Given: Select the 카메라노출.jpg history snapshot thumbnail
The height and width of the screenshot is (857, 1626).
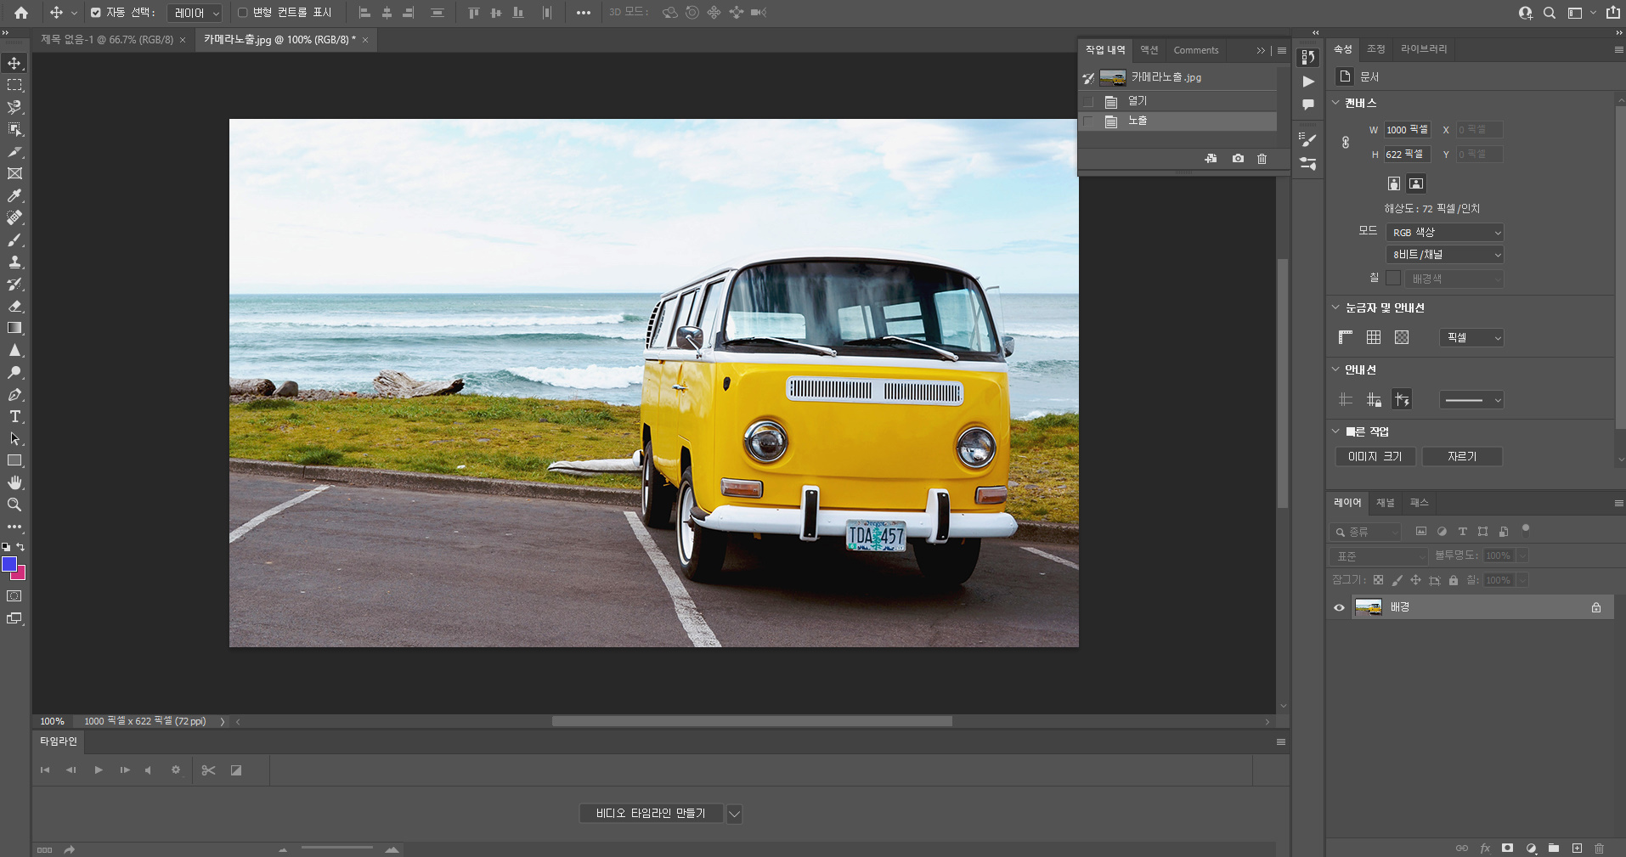Looking at the screenshot, I should point(1113,78).
